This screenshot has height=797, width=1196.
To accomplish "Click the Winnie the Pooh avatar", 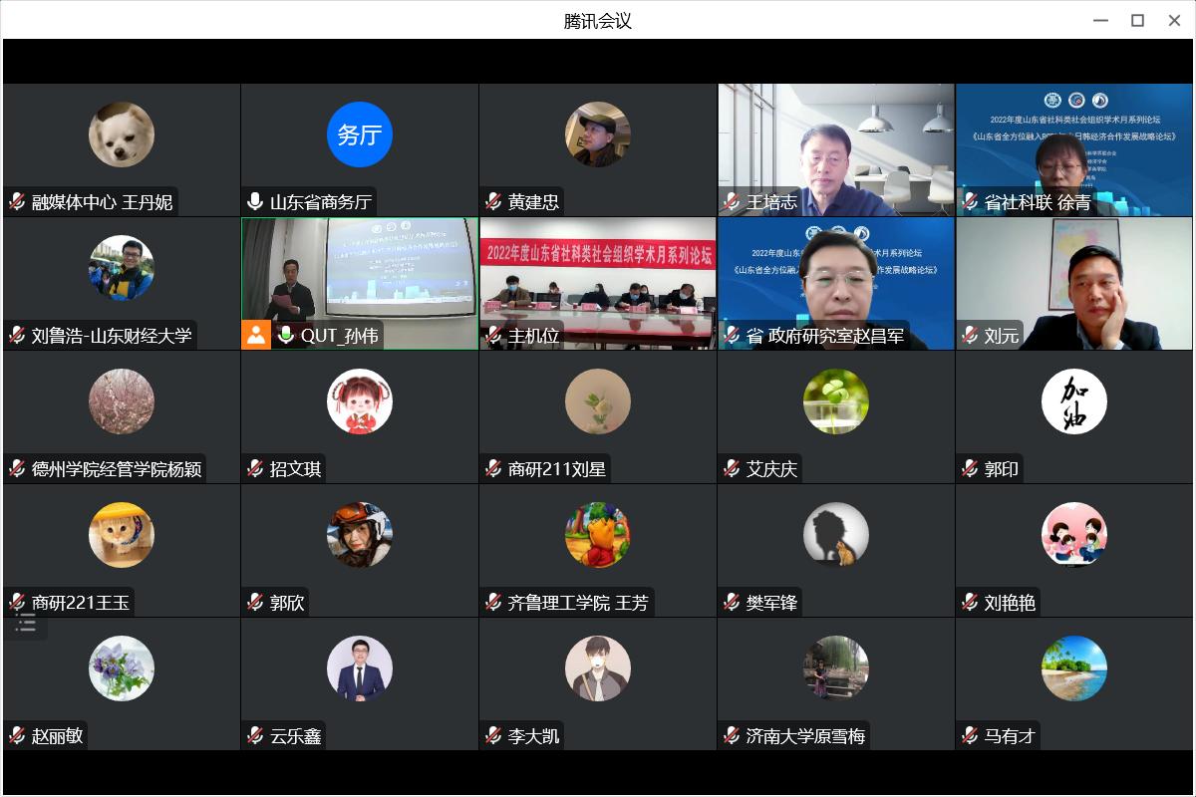I will coord(597,535).
